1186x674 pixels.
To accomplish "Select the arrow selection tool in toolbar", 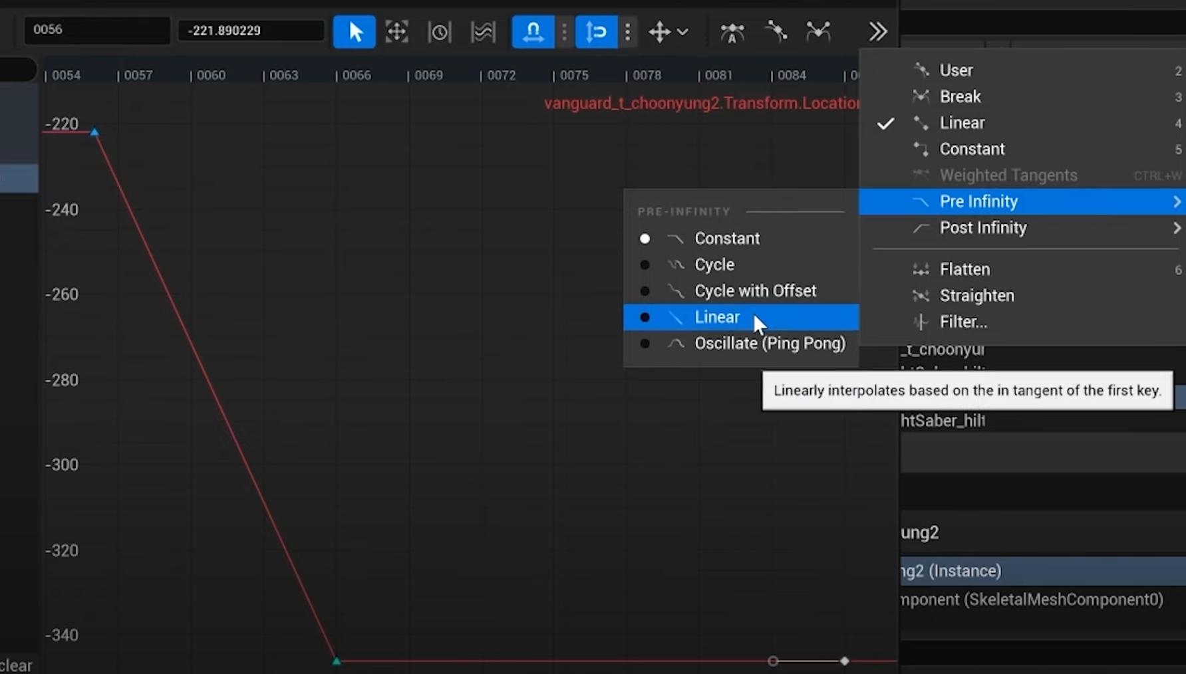I will pyautogui.click(x=354, y=31).
